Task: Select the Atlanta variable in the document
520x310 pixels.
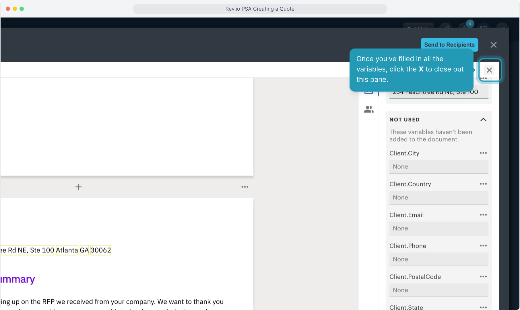Action: click(x=67, y=250)
